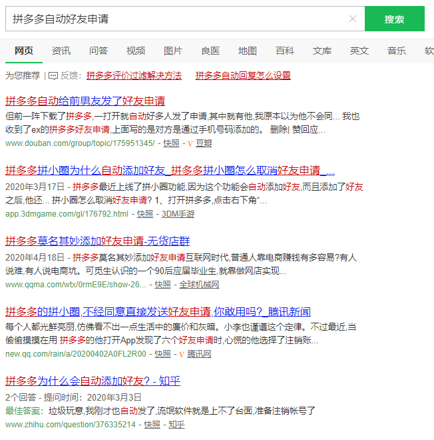Click the orange V badge beside 腾讯网
The height and width of the screenshot is (440, 434).
click(182, 355)
